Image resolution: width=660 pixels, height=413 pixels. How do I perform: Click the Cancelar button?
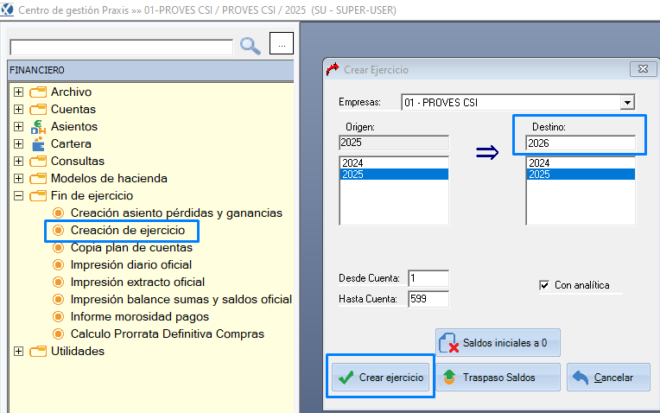click(x=608, y=378)
